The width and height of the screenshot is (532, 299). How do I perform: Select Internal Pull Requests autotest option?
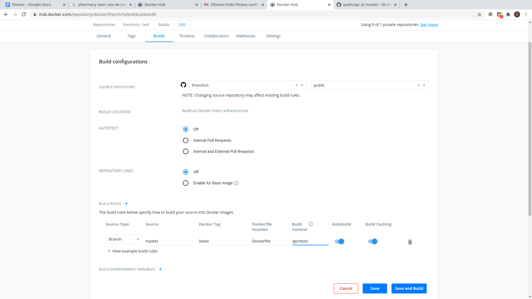tap(186, 140)
